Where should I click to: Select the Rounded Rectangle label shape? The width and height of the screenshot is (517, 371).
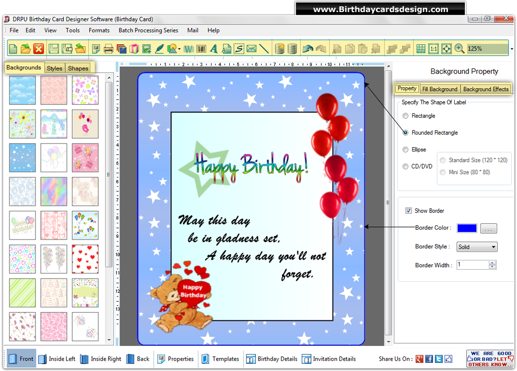tap(406, 133)
